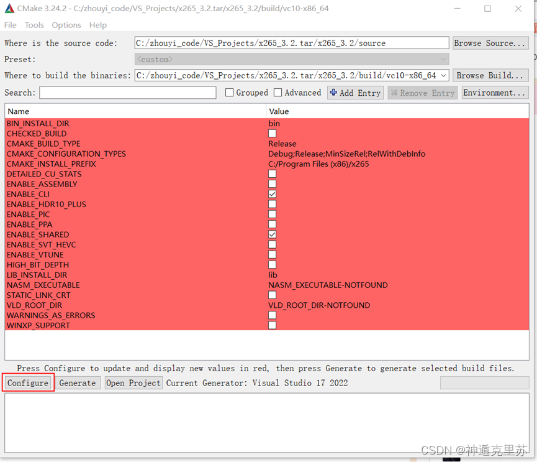This screenshot has height=462, width=537.
Task: Click the Configure button
Action: pyautogui.click(x=28, y=383)
